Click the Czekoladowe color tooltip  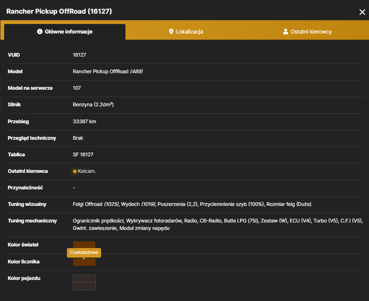click(x=84, y=253)
